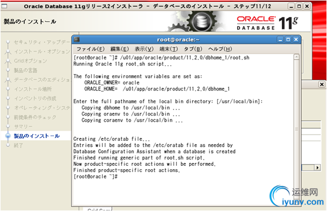Select the インストール場所 step

click(x=33, y=89)
